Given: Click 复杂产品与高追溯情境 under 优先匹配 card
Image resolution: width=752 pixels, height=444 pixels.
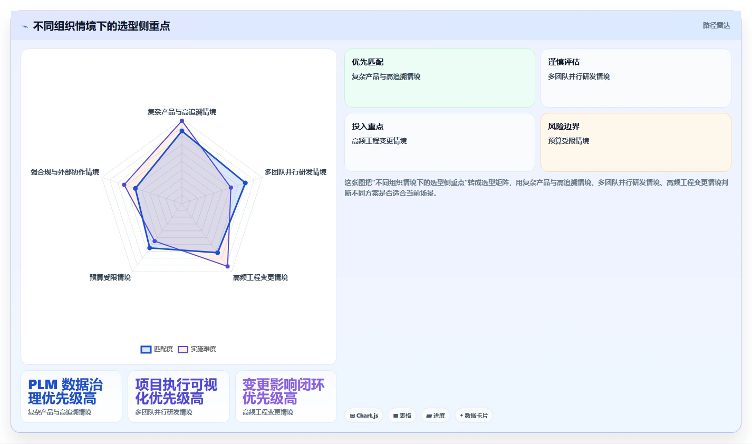Looking at the screenshot, I should pyautogui.click(x=386, y=76).
